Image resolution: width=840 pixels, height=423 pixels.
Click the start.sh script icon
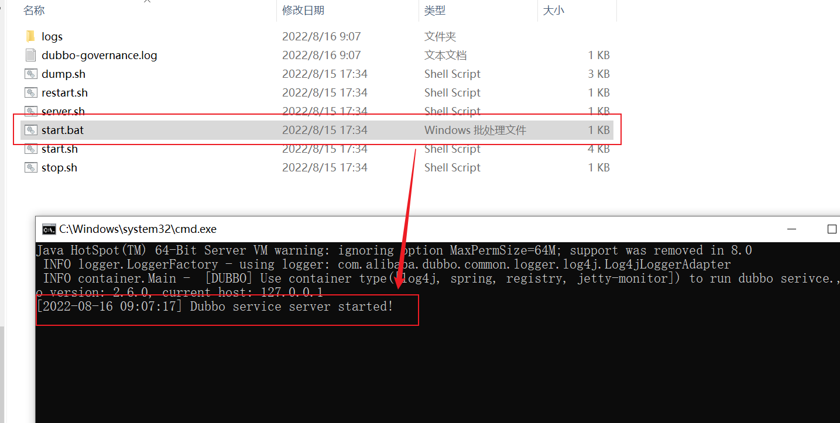click(x=31, y=149)
